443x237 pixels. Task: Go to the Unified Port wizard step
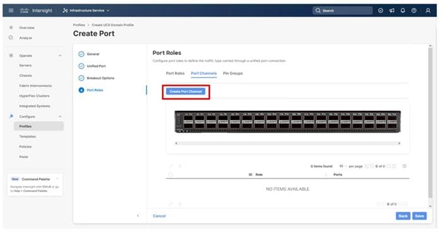pyautogui.click(x=96, y=66)
